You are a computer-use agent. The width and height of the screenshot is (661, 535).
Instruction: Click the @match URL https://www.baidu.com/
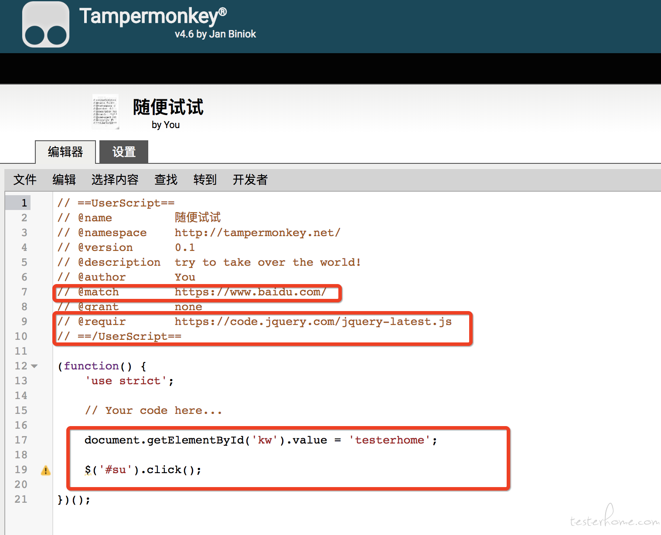[250, 292]
